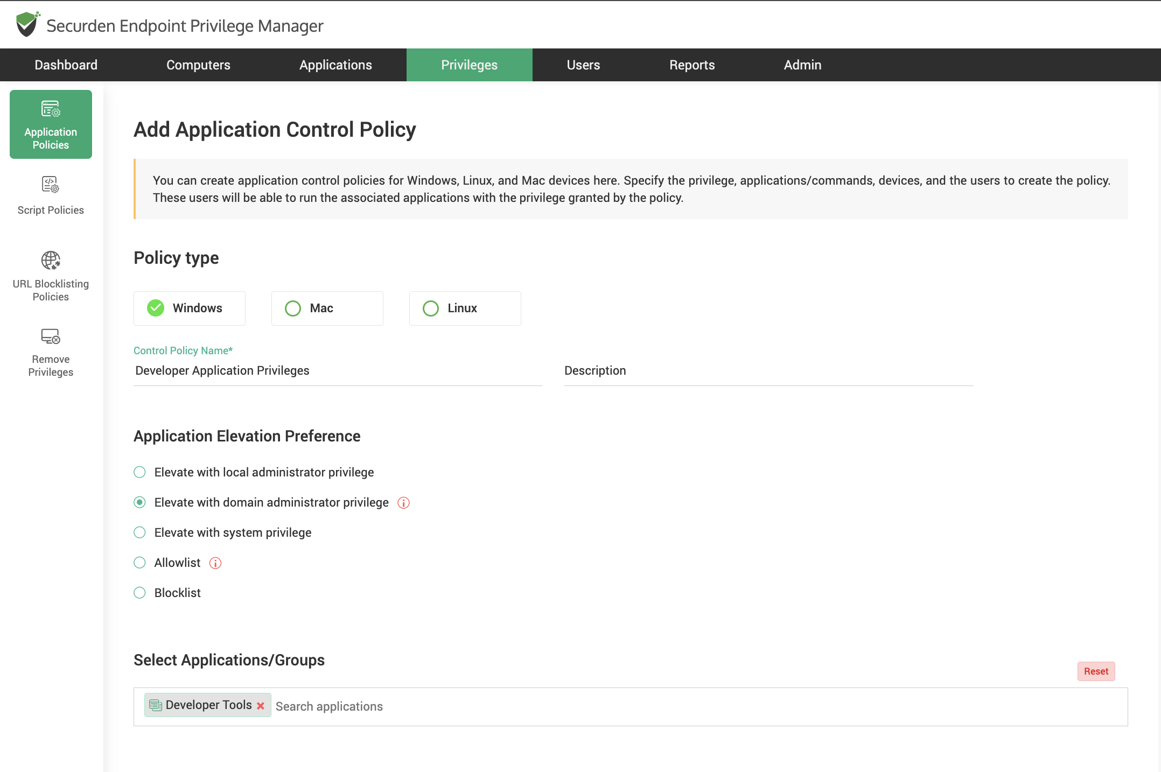
Task: Click Control Policy Name field
Action: coord(338,371)
